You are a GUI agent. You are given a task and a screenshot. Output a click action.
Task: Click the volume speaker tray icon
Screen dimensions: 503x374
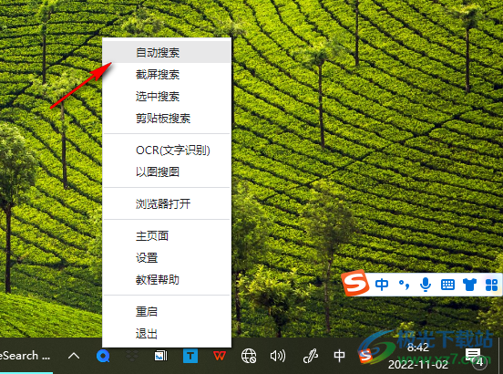(278, 356)
